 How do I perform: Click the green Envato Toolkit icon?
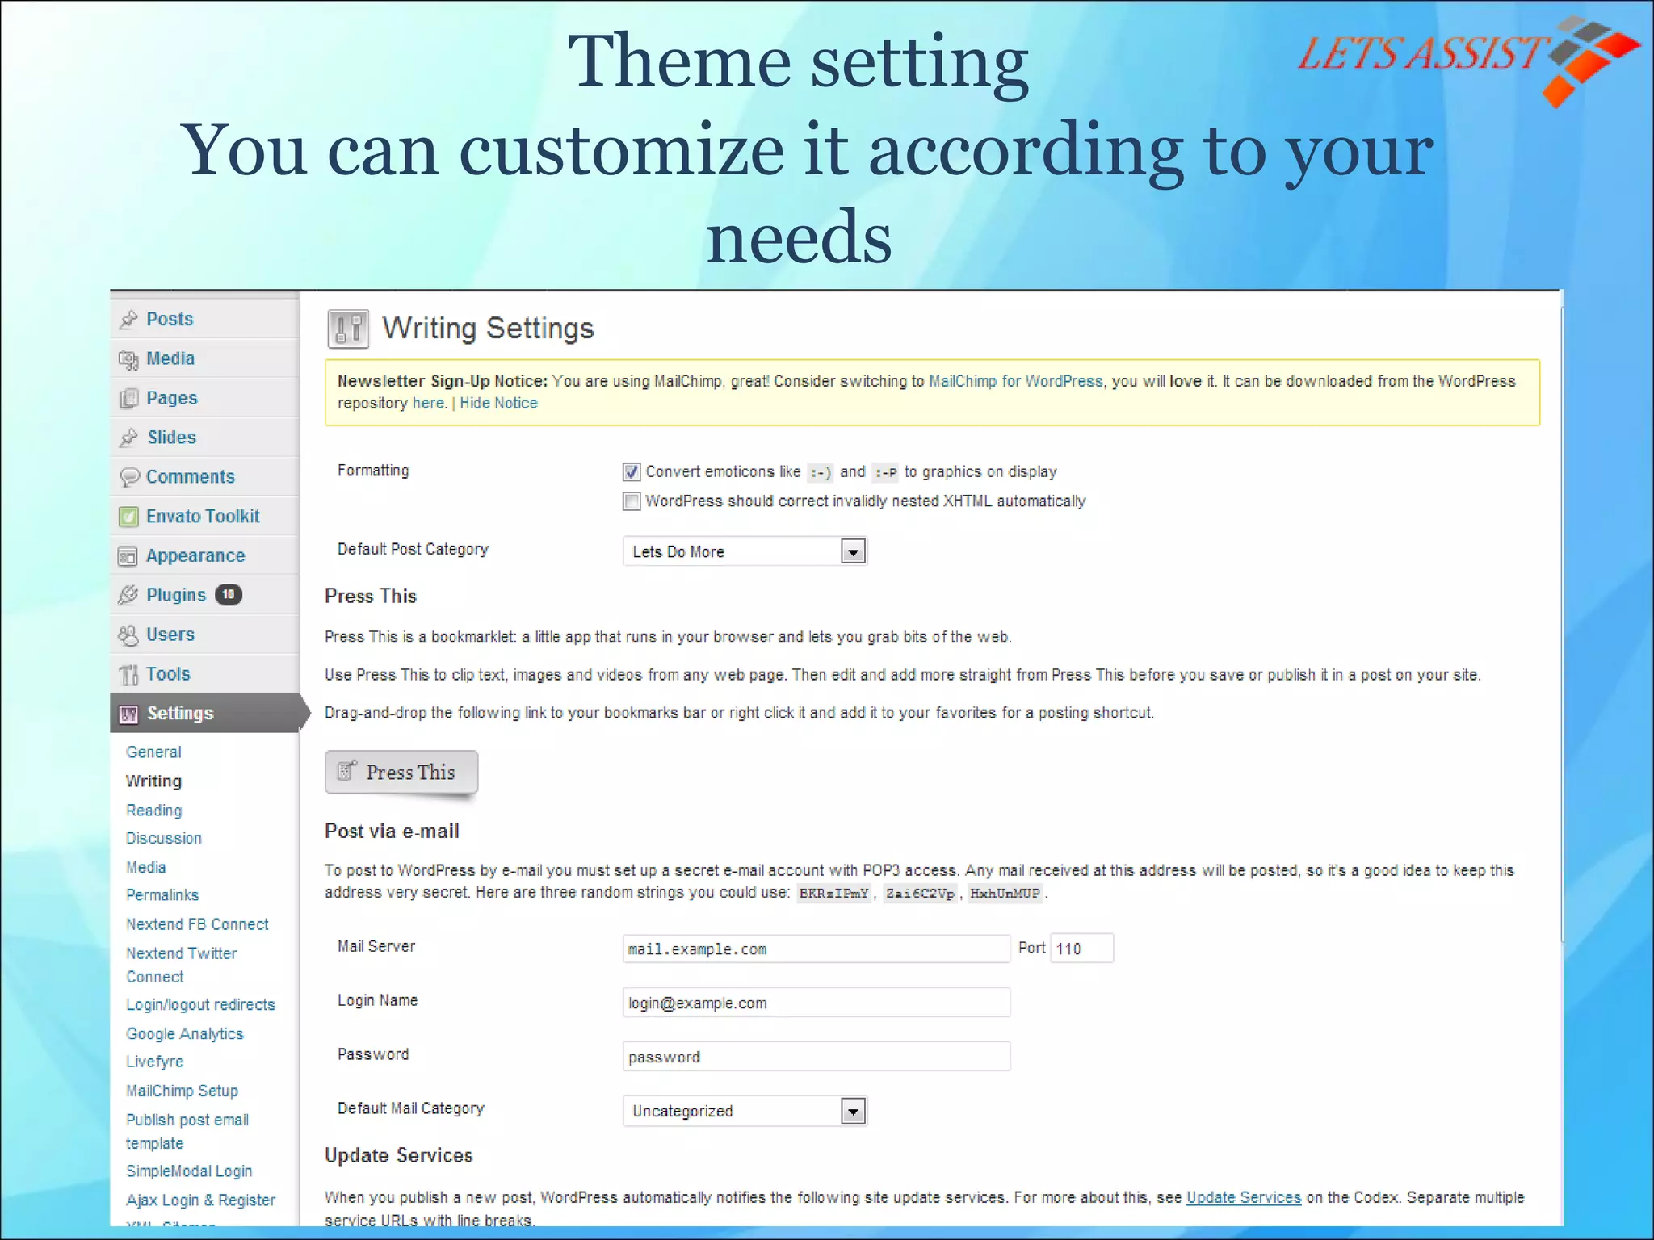click(128, 517)
